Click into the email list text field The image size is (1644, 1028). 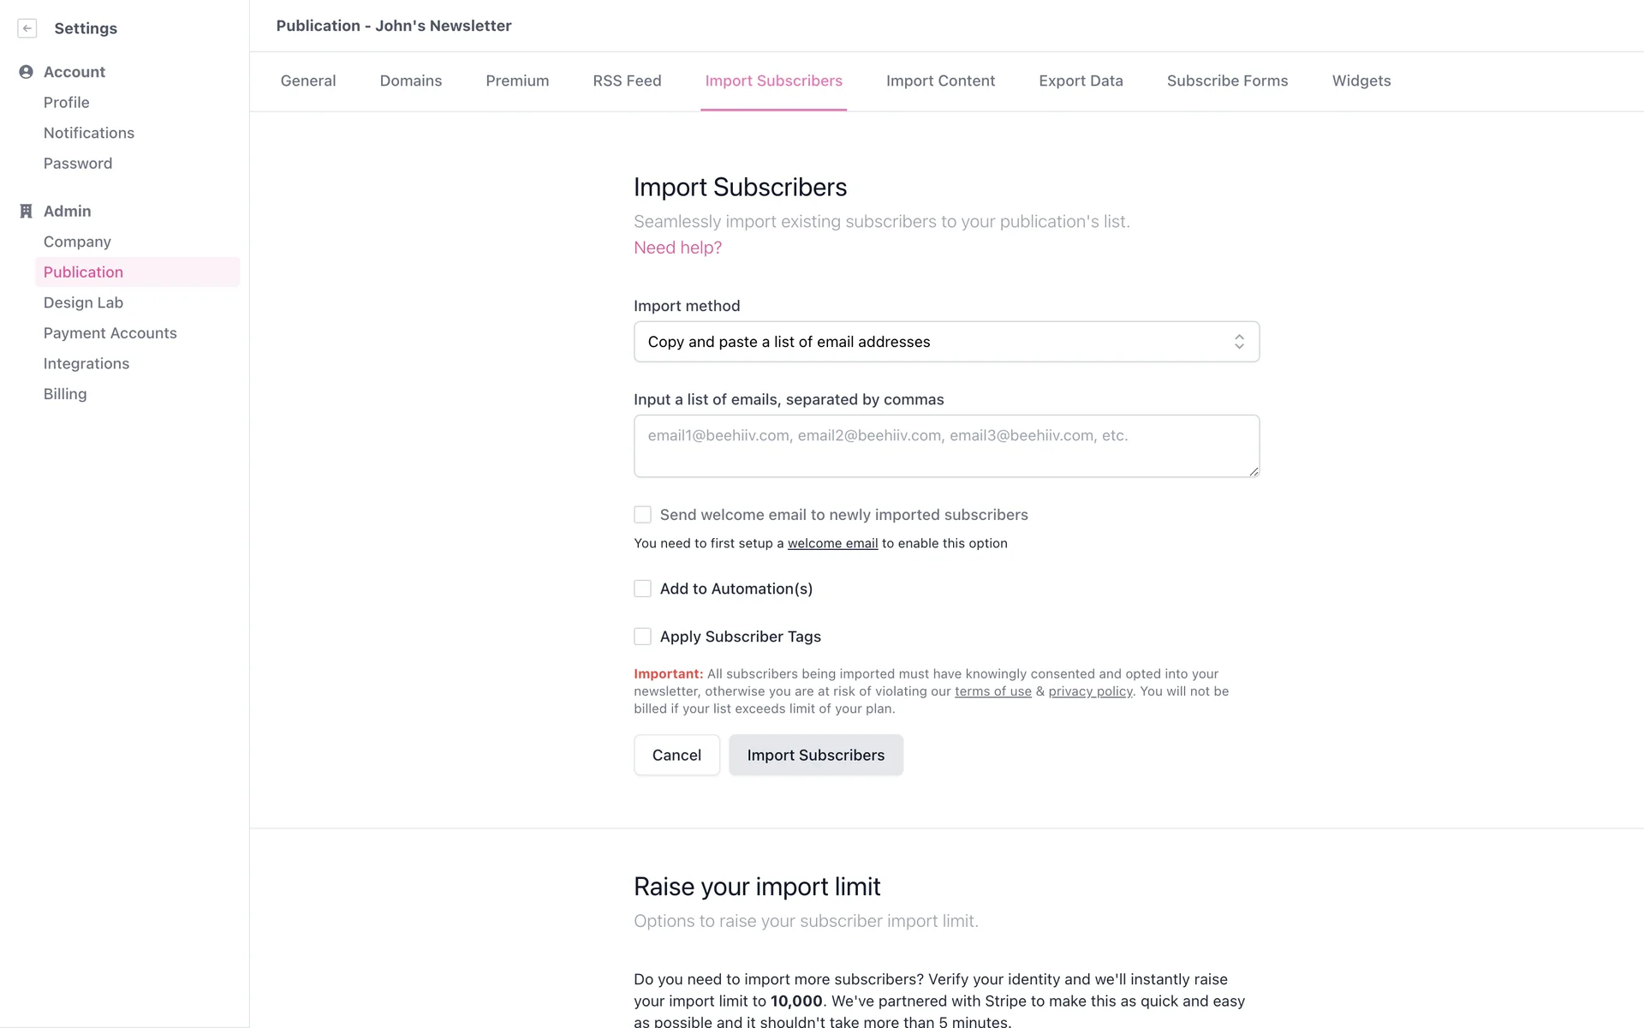pyautogui.click(x=945, y=445)
